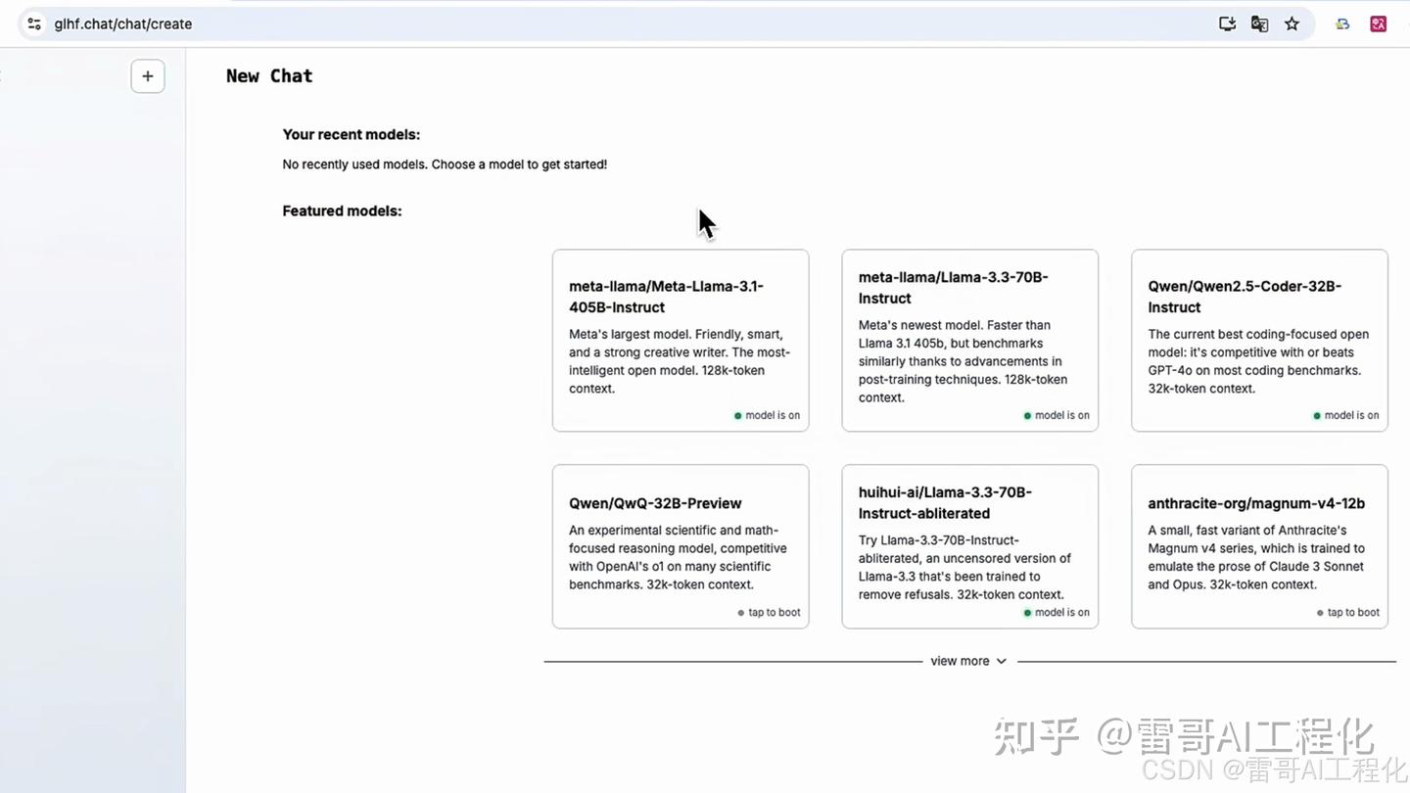
Task: Click the pink translate extension icon
Action: 1378,23
